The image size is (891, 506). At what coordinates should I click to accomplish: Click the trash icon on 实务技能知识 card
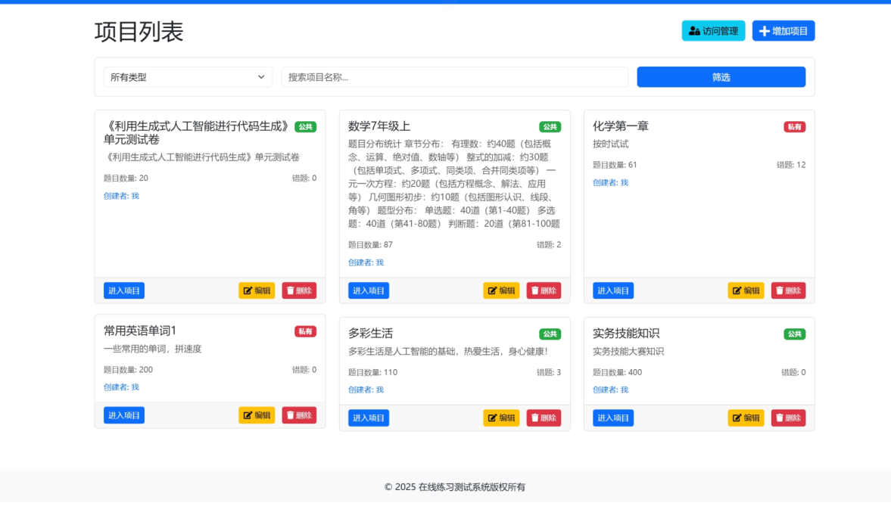point(779,418)
